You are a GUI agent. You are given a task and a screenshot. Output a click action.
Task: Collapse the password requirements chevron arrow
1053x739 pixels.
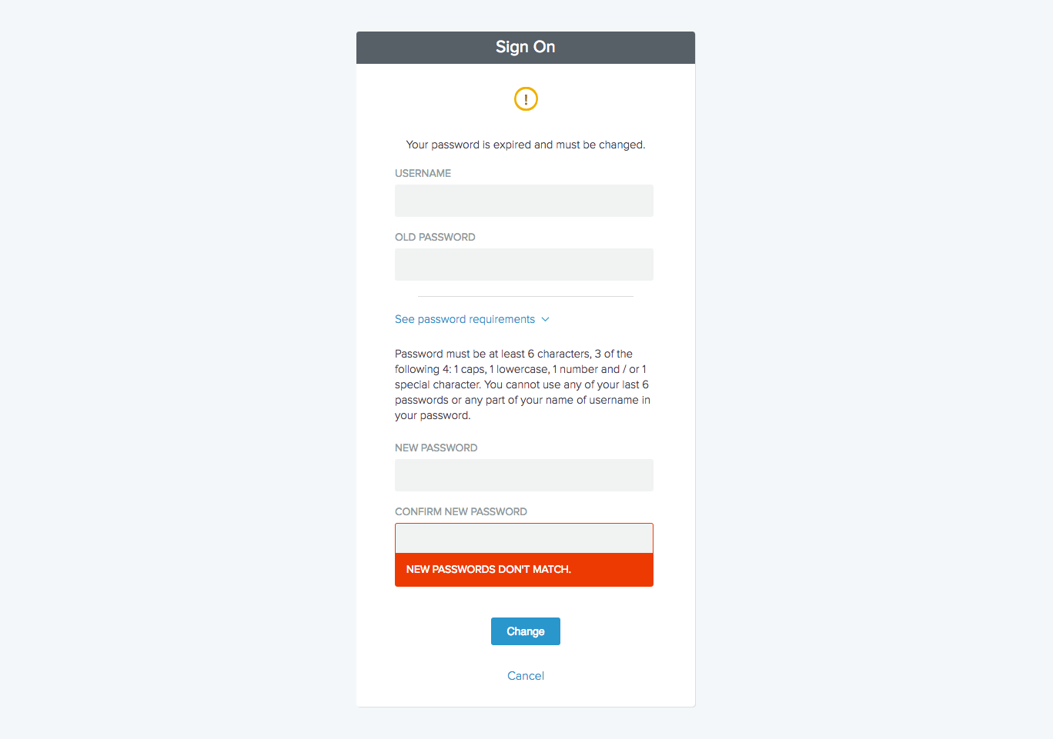pyautogui.click(x=546, y=319)
